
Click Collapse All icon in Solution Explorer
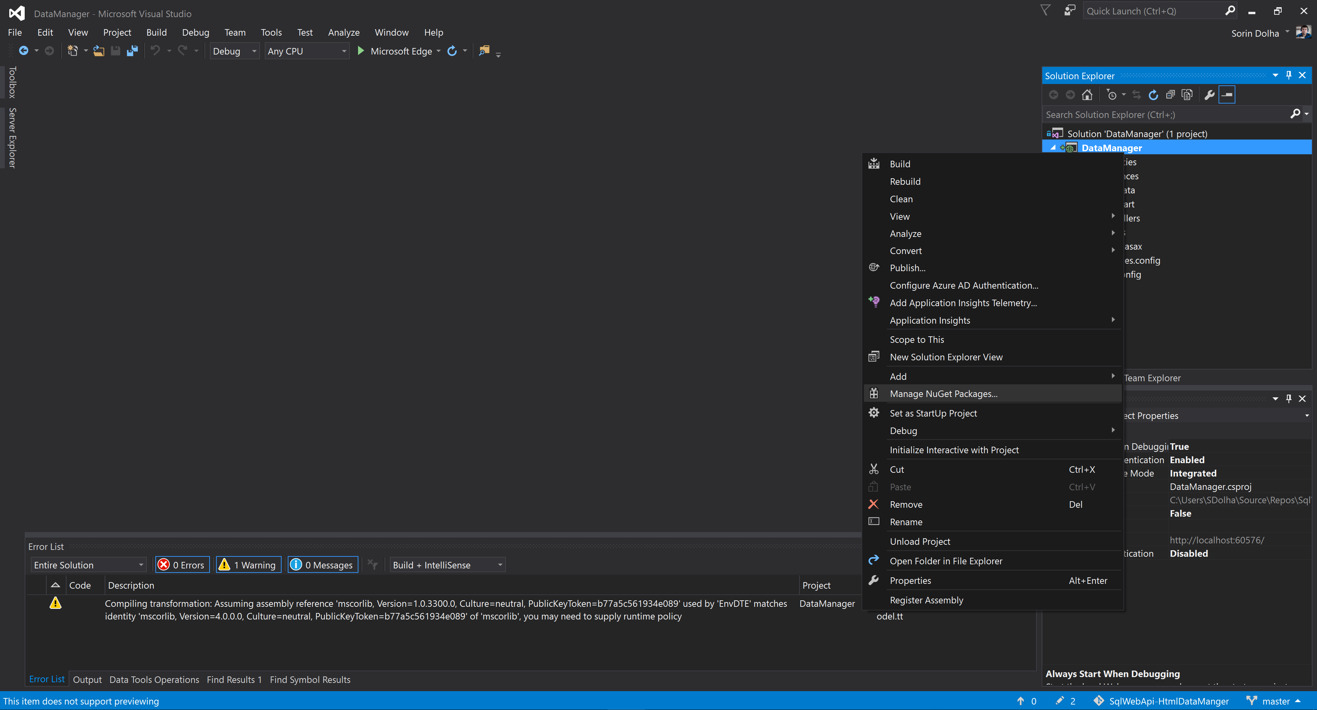point(1170,95)
